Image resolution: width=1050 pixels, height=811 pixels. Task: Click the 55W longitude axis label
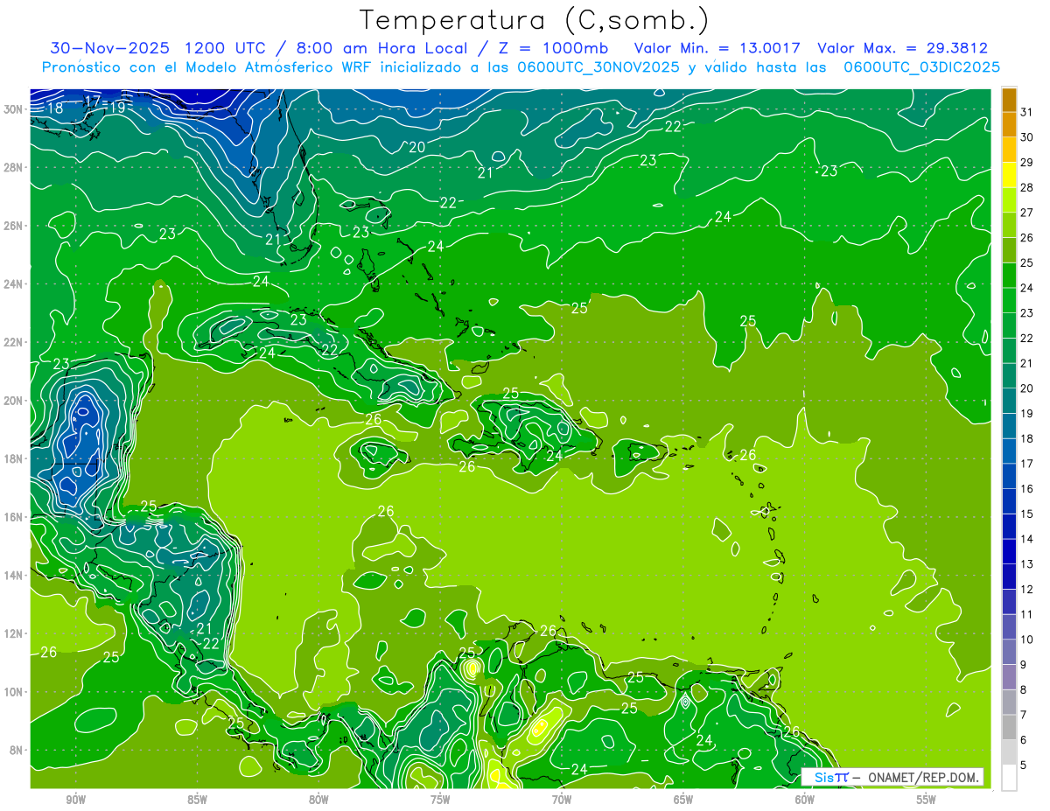(927, 800)
